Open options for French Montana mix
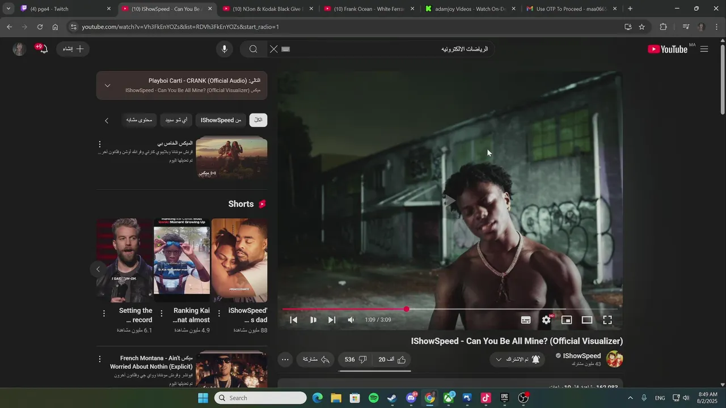 [100, 359]
